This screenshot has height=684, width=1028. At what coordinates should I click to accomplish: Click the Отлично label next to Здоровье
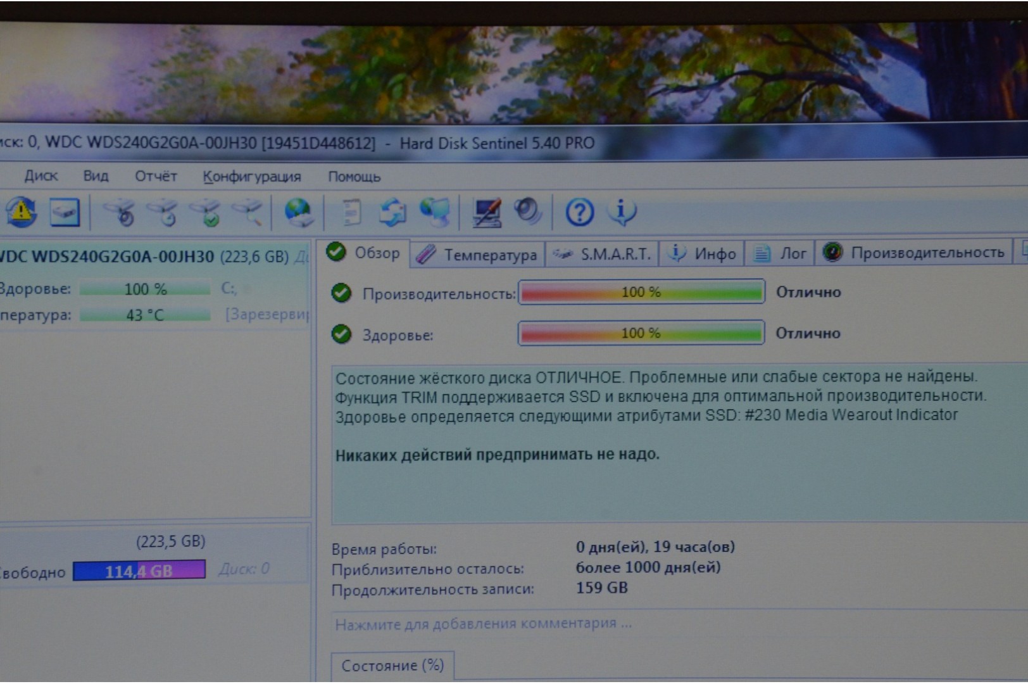tap(808, 333)
